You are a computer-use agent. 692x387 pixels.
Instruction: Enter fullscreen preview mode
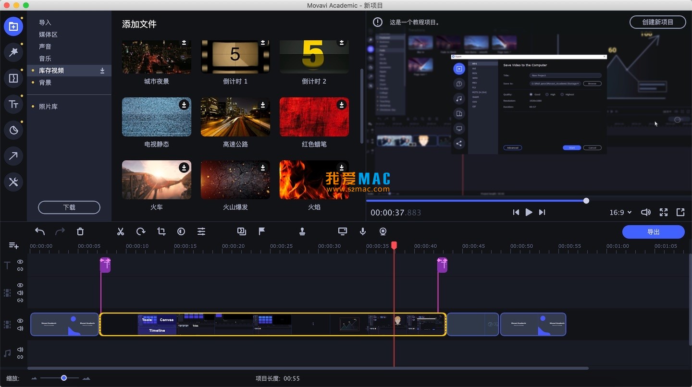tap(664, 212)
